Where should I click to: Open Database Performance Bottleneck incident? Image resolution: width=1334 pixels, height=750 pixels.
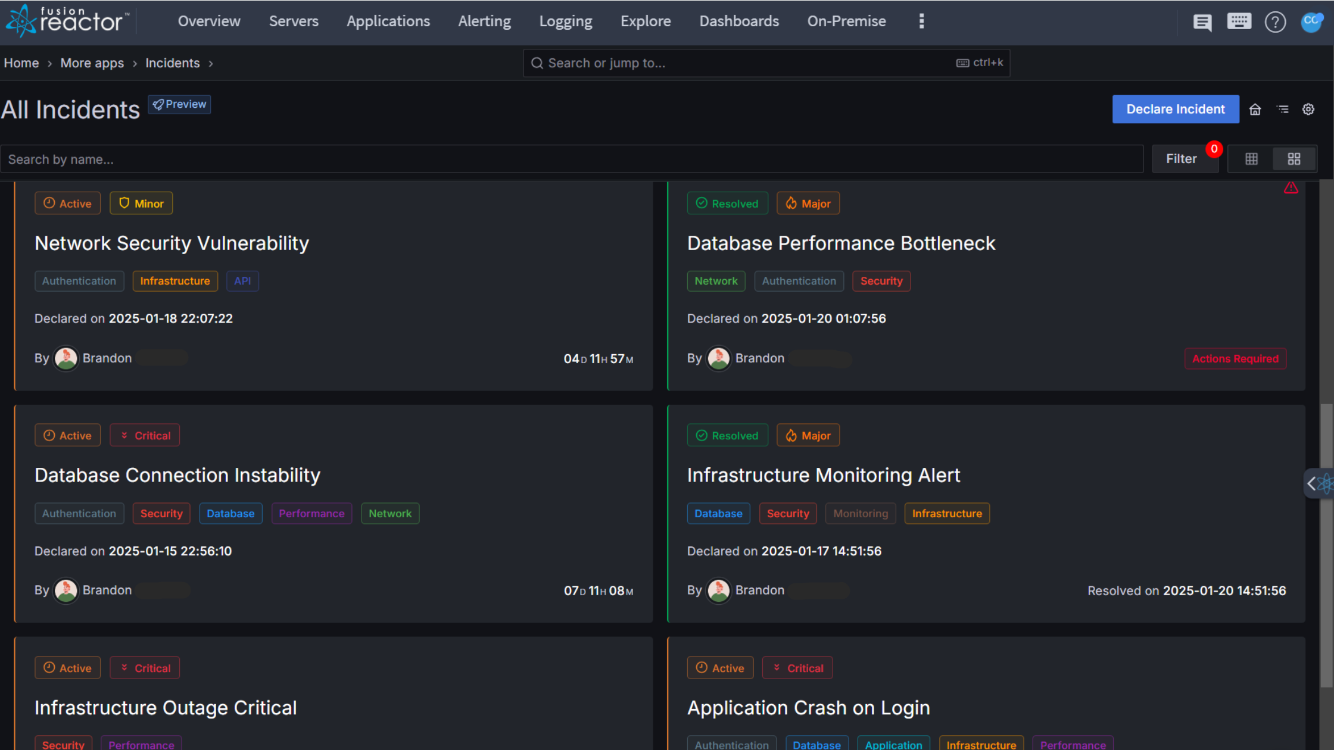pos(841,243)
